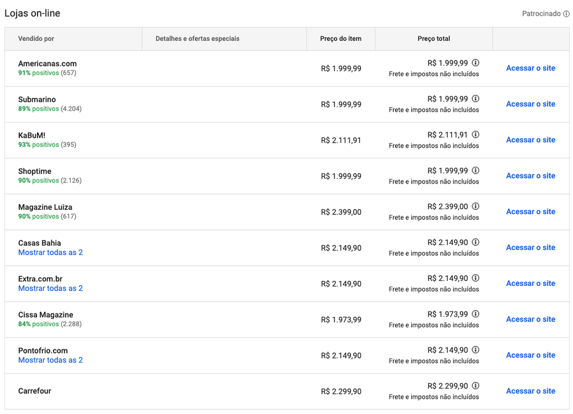Screen dimensions: 573x414
Task: Select the Americanas.com seller name
Action: 48,64
